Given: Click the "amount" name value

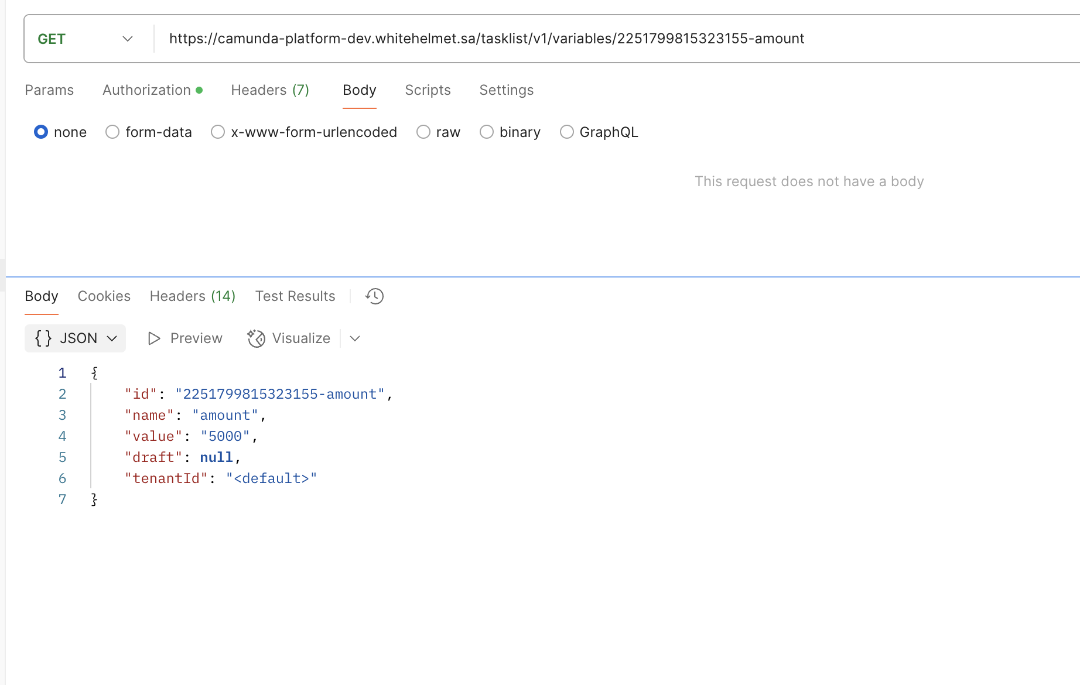Looking at the screenshot, I should coord(225,415).
